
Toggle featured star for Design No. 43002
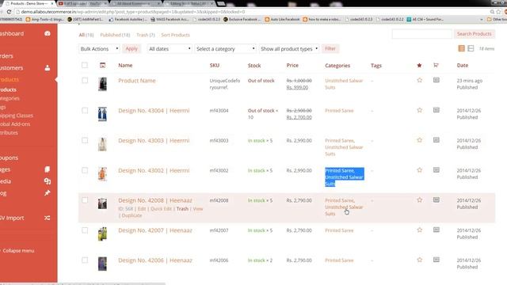419,170
